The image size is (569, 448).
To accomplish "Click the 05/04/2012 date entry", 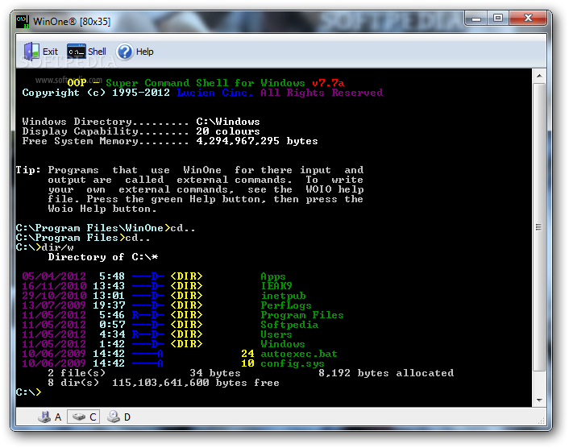I will coord(54,276).
